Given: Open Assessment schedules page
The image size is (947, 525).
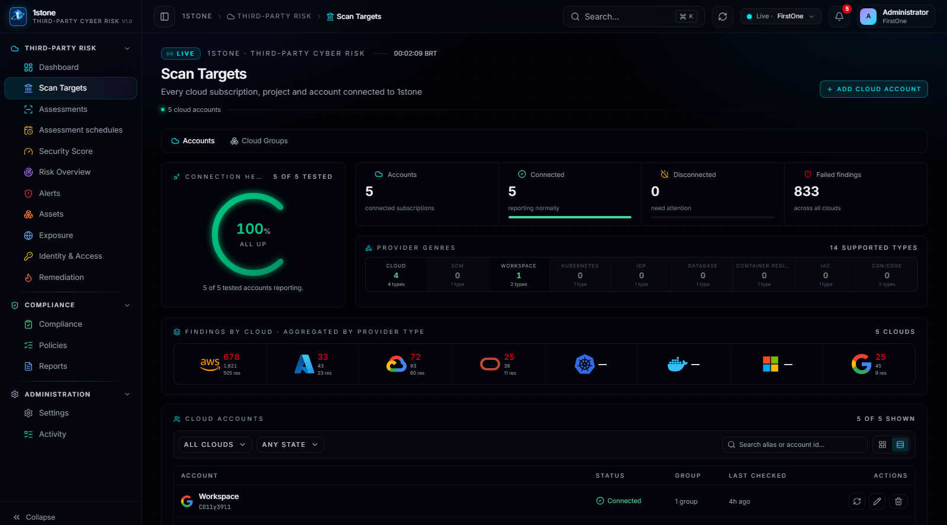Looking at the screenshot, I should click(x=70, y=130).
